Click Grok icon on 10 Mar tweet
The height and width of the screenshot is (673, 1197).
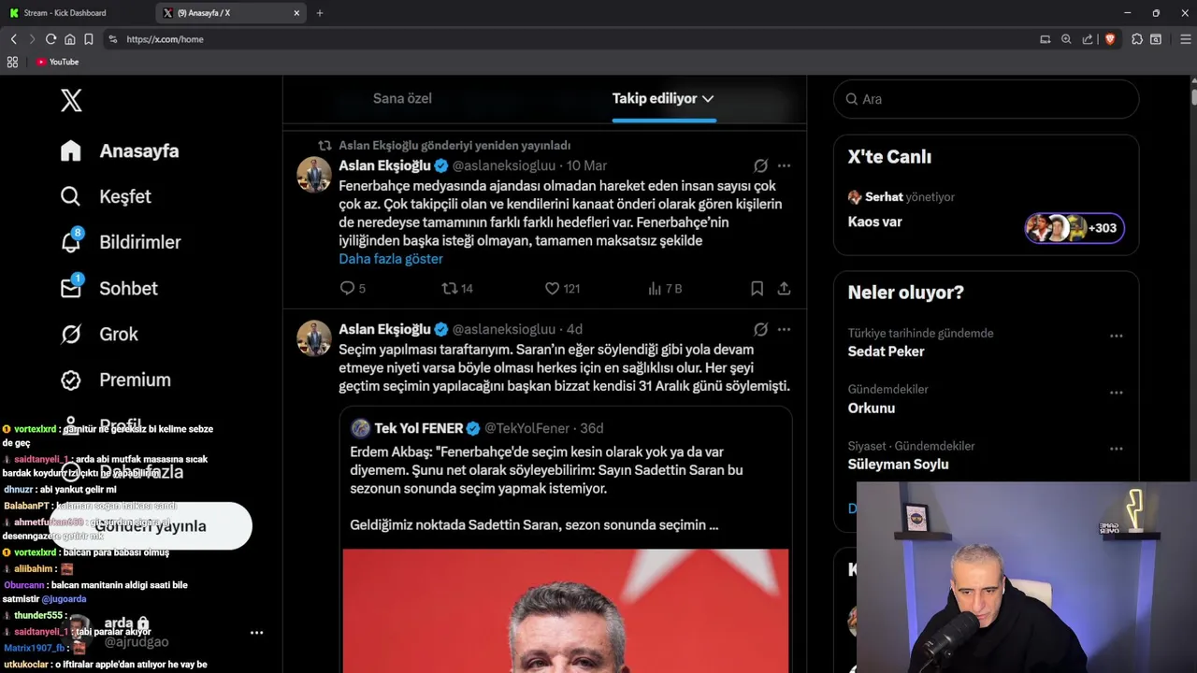(760, 165)
